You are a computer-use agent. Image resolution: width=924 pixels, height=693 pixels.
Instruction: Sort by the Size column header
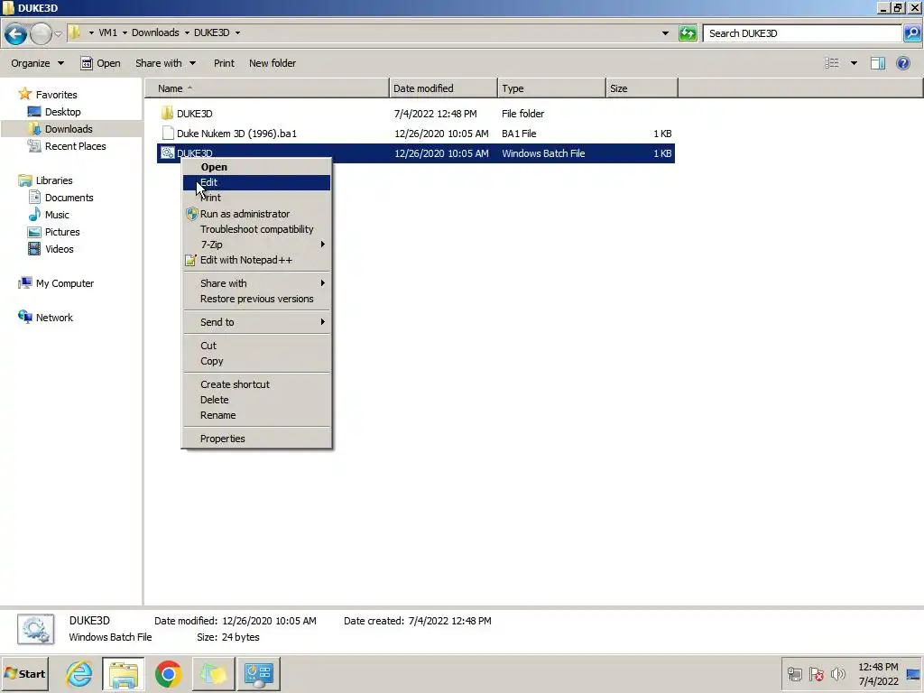[642, 88]
